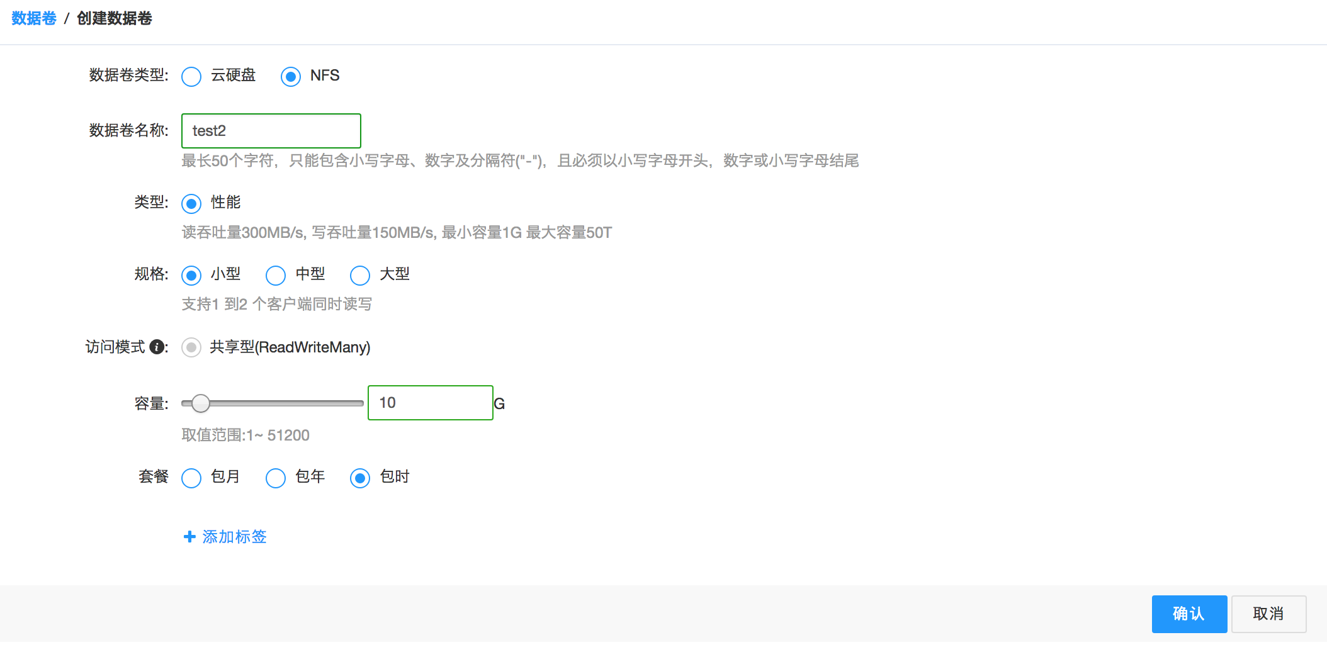The image size is (1327, 652).
Task: Click the 确认 confirm button
Action: click(x=1189, y=614)
